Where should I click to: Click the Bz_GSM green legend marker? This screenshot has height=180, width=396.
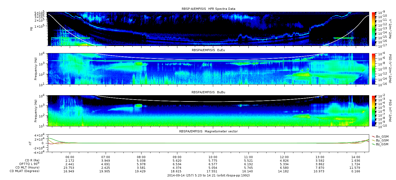pyautogui.click(x=374, y=144)
